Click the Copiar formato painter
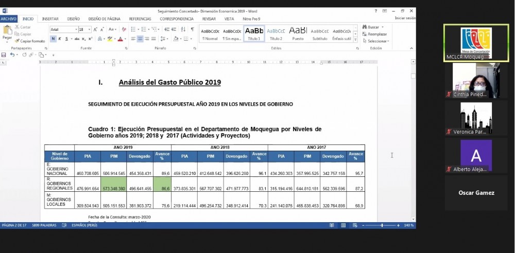515x253 pixels. pyautogui.click(x=30, y=41)
